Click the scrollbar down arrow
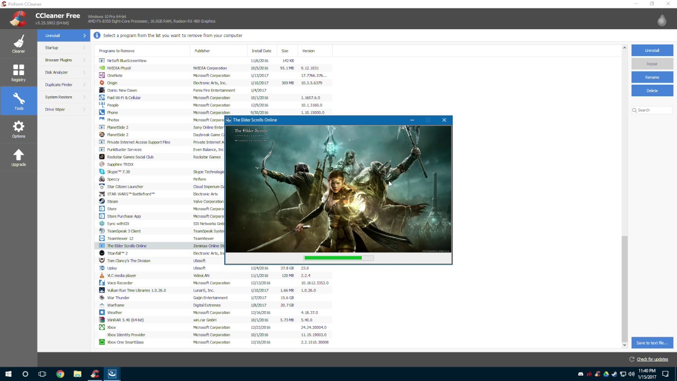This screenshot has width=677, height=381. tap(624, 345)
